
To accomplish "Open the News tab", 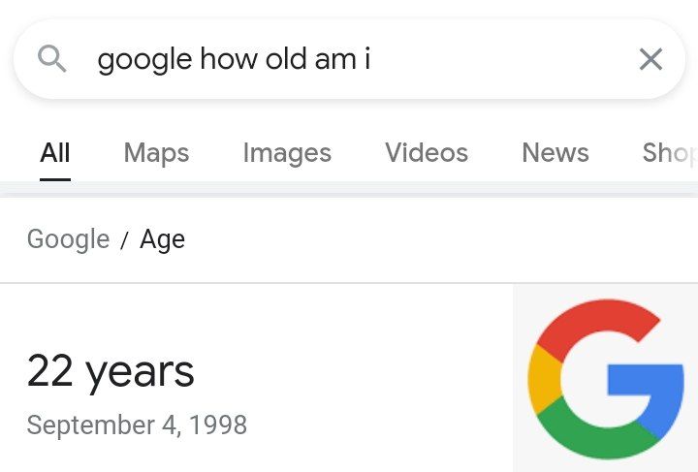I will click(555, 152).
